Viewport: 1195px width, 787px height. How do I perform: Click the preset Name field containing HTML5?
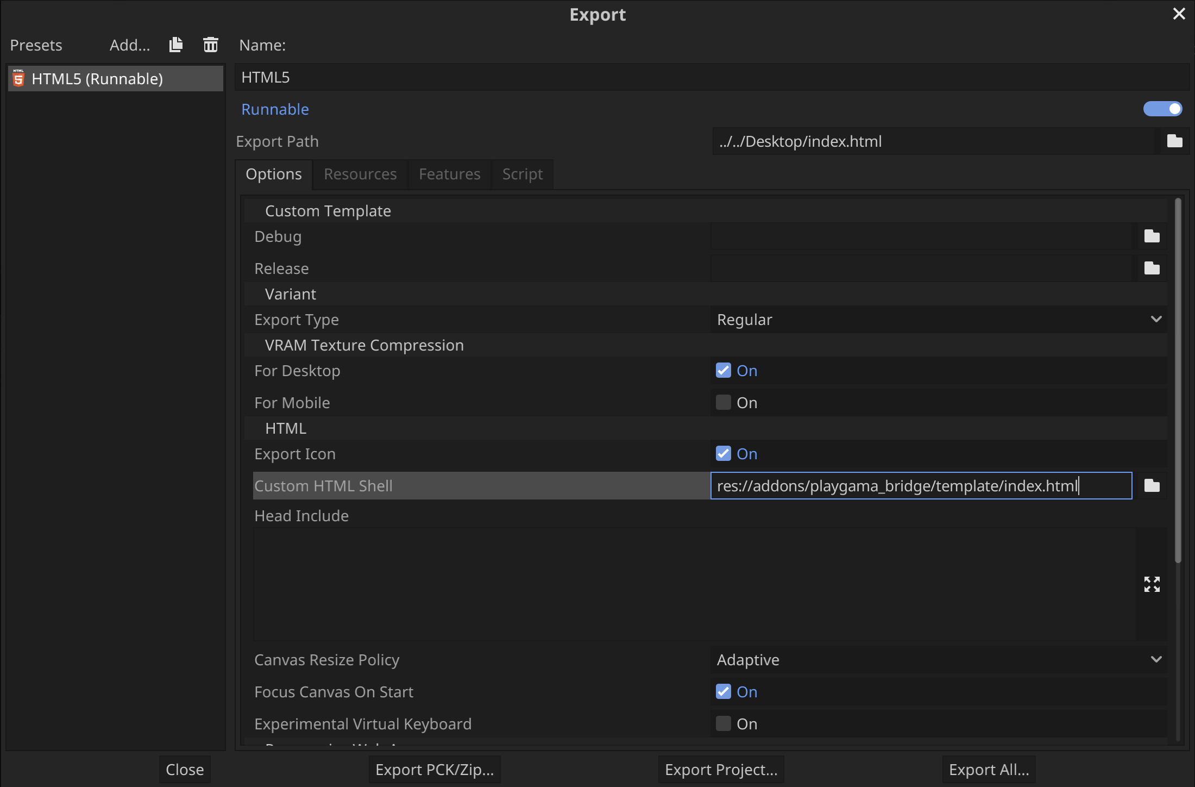click(712, 77)
